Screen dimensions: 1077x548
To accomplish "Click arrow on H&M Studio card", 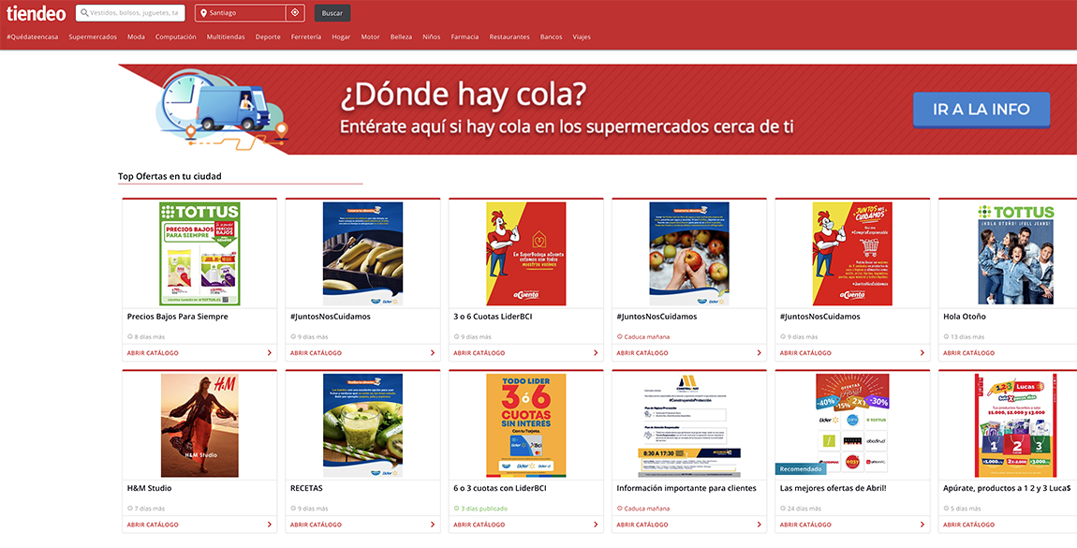I will pyautogui.click(x=270, y=525).
